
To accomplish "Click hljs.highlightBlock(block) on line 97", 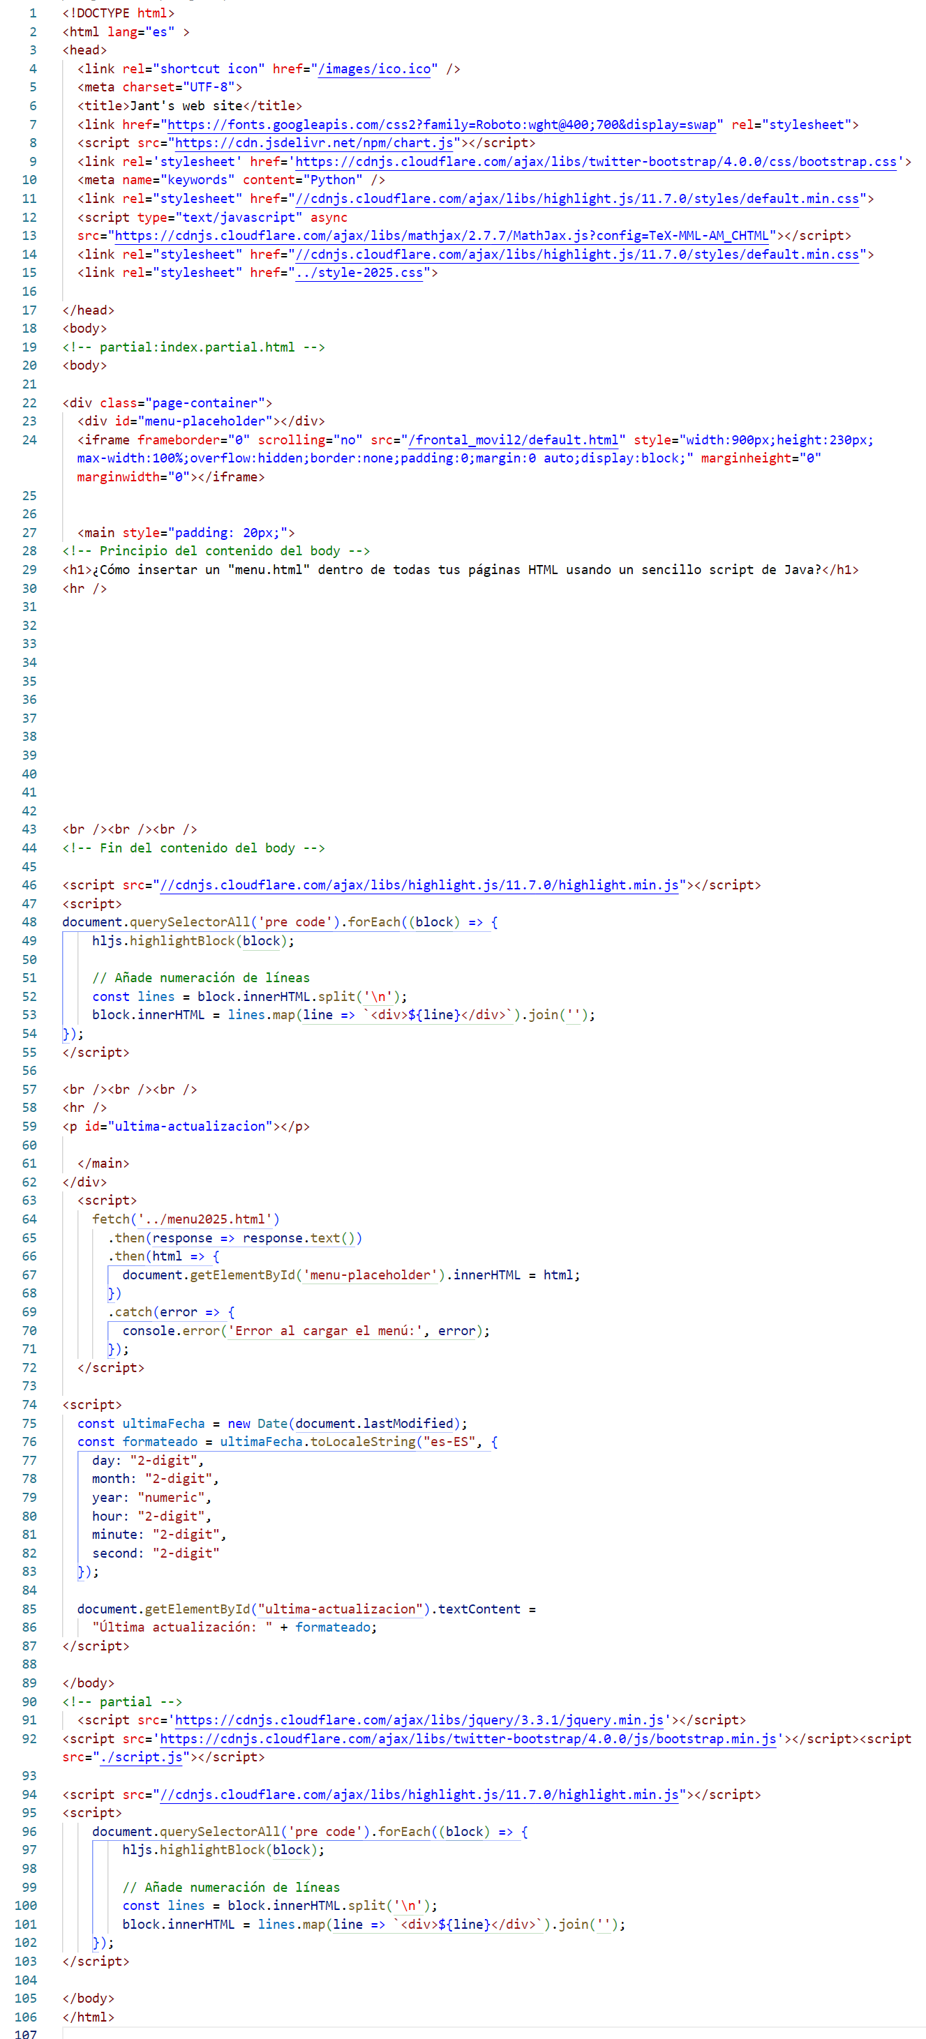I will [x=221, y=1850].
